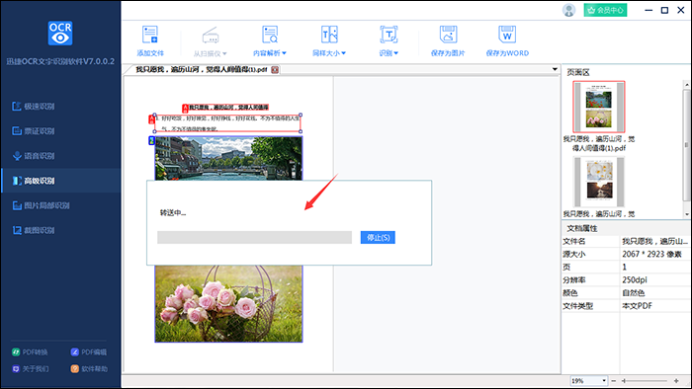Click the 保存为图片 save as image icon
Image resolution: width=692 pixels, height=389 pixels.
(x=448, y=35)
